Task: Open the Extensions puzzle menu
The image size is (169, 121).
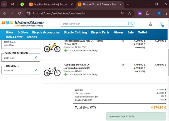Action: coord(148,13)
